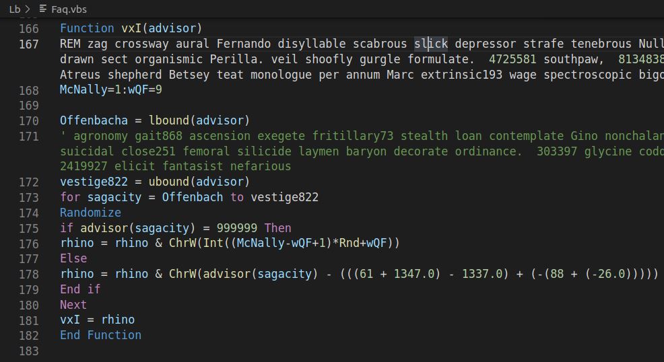Click the "Randomize" keyword
Viewport: 664px width, 362px height.
90,213
